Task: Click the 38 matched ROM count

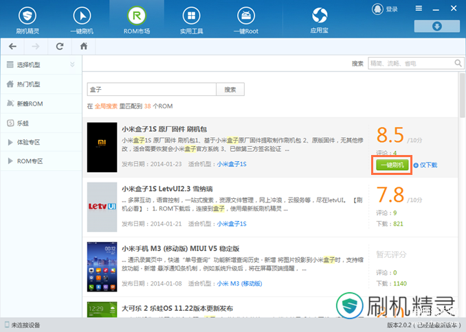Action: (147, 106)
